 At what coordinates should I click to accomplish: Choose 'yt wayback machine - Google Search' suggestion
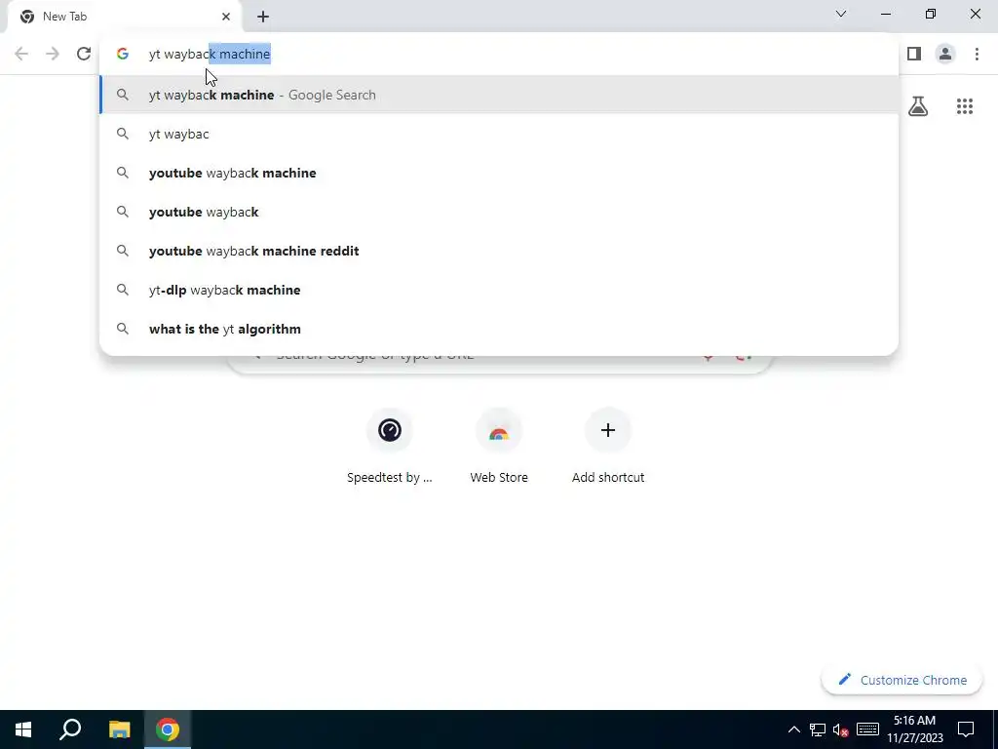(x=499, y=95)
